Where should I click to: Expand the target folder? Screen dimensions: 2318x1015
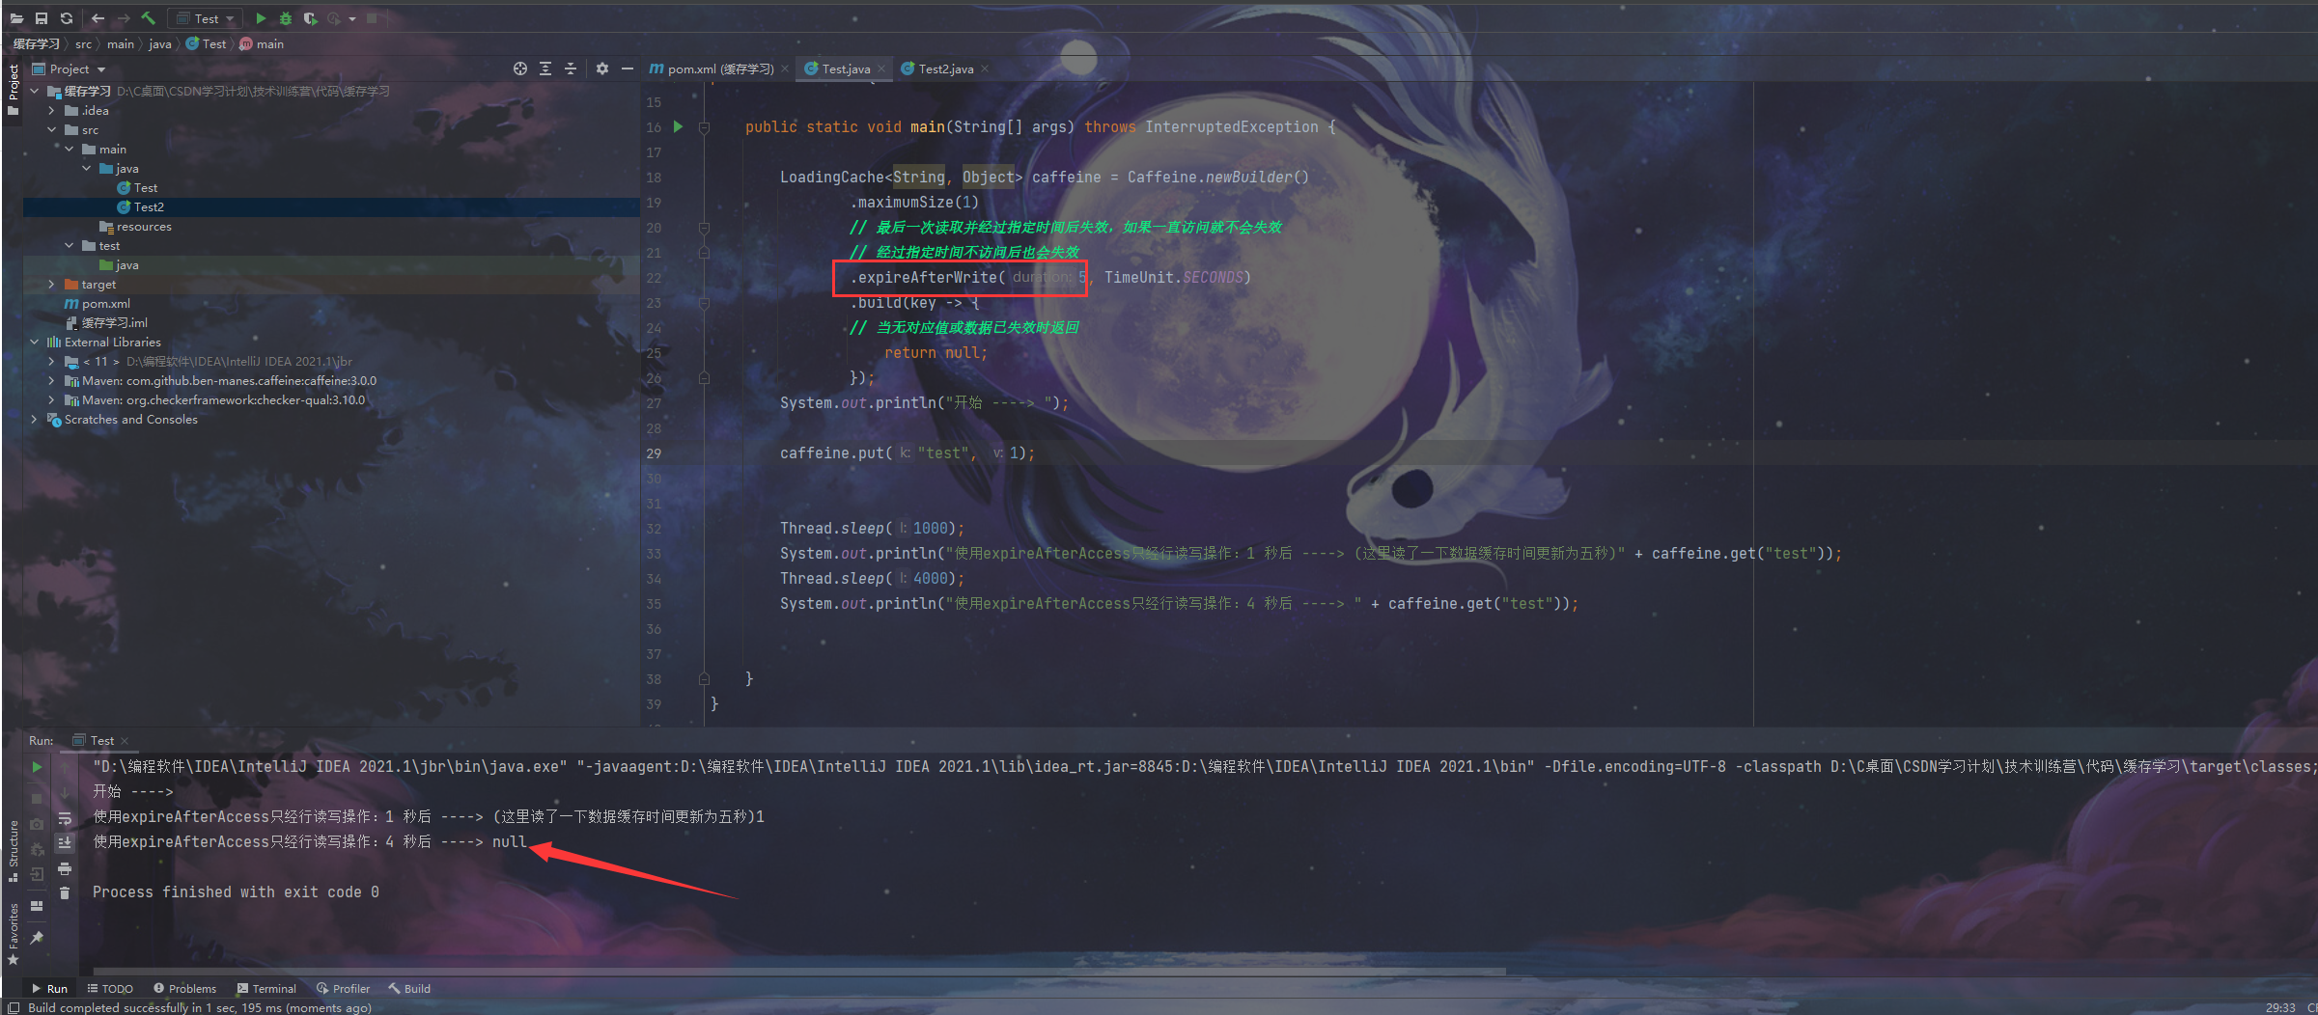coord(52,284)
